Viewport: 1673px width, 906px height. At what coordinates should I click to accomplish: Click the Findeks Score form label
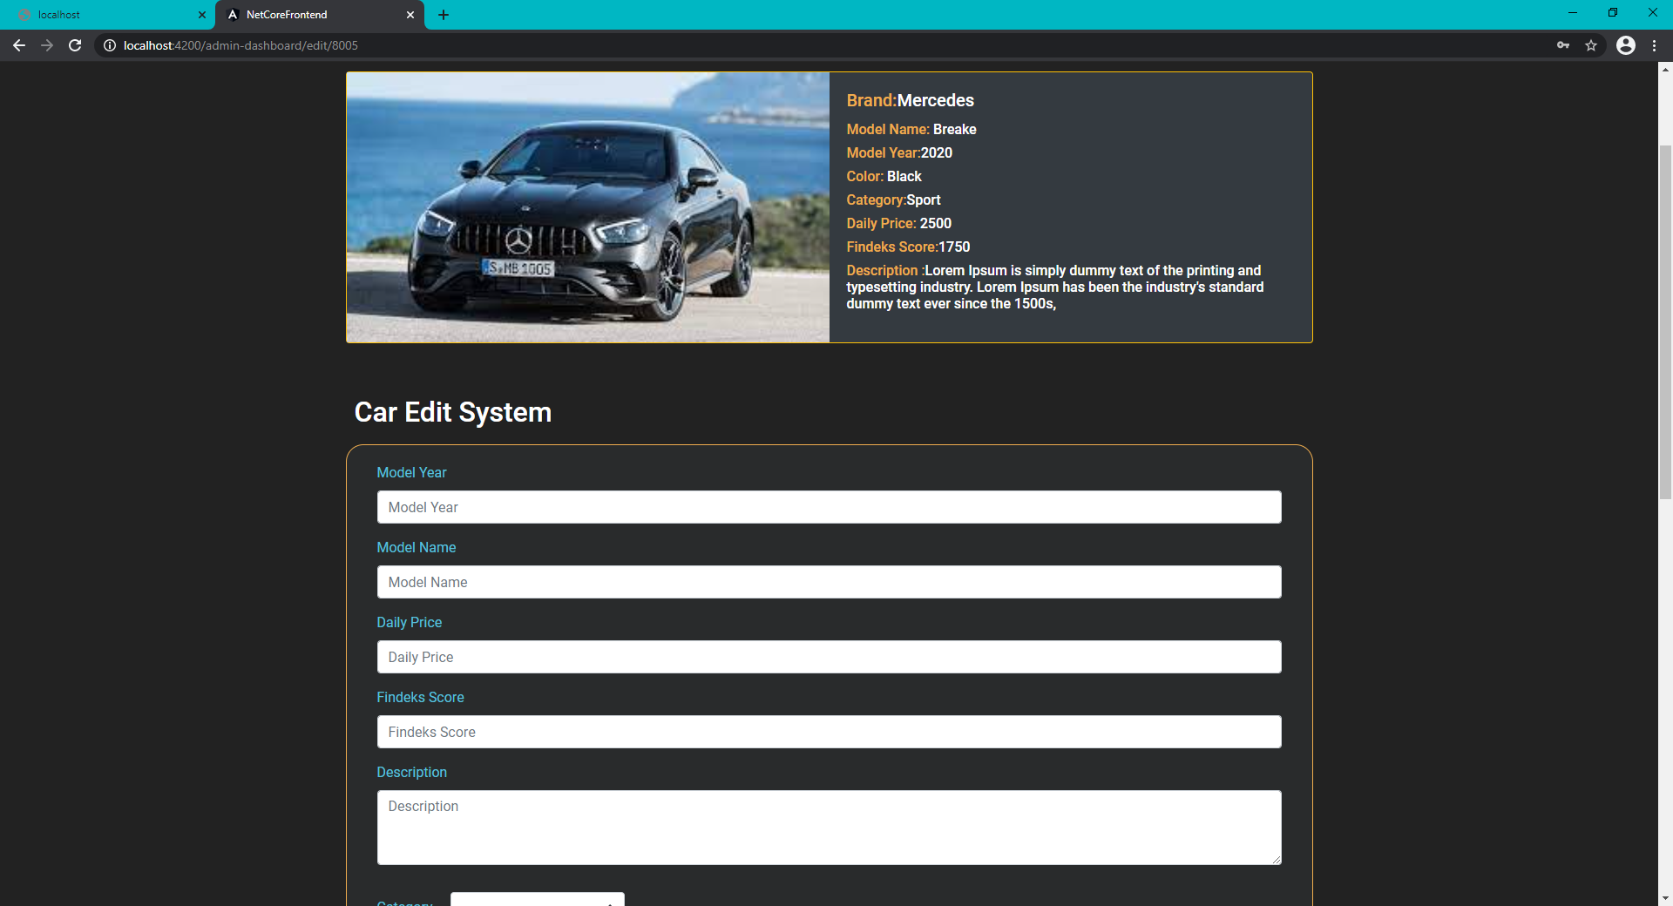pos(420,697)
